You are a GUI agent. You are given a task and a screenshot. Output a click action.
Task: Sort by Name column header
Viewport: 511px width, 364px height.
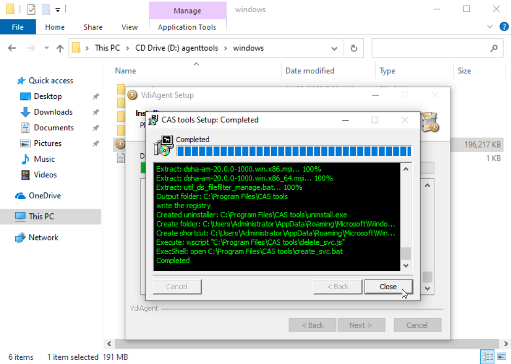click(125, 71)
